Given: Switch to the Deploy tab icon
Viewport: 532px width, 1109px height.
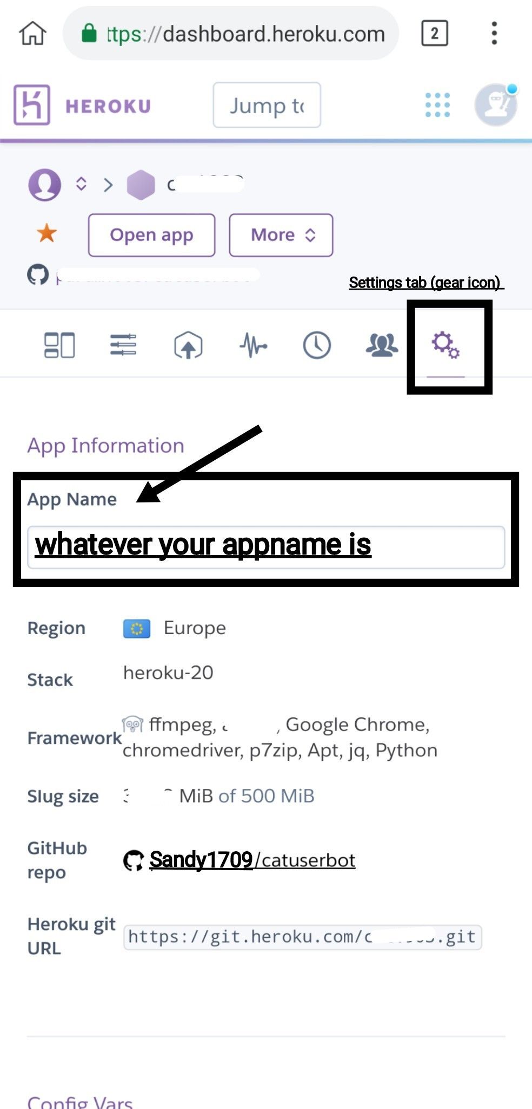Looking at the screenshot, I should pos(188,345).
